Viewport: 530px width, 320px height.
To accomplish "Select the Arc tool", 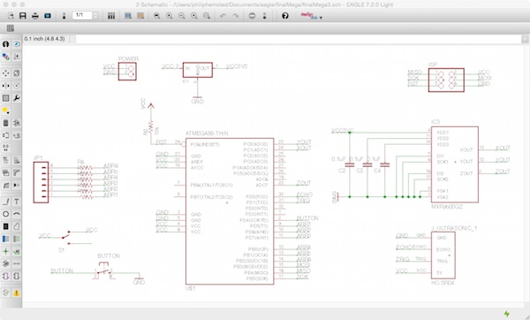I will tap(16, 214).
